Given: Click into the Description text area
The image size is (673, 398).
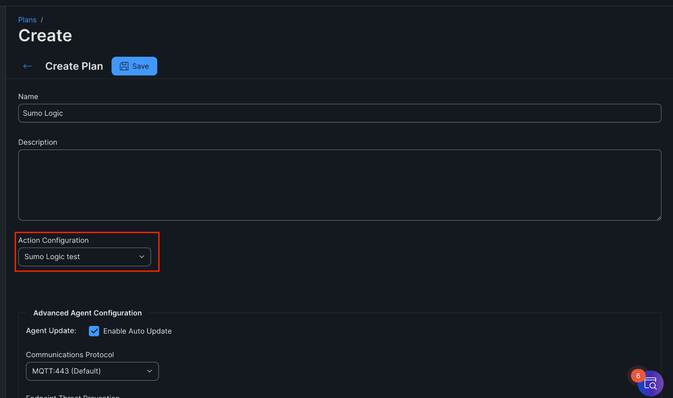Looking at the screenshot, I should click(x=339, y=185).
